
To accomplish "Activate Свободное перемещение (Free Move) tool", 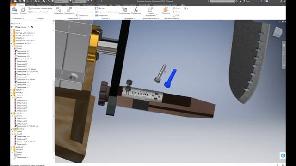I will pyautogui.click(x=40, y=8).
